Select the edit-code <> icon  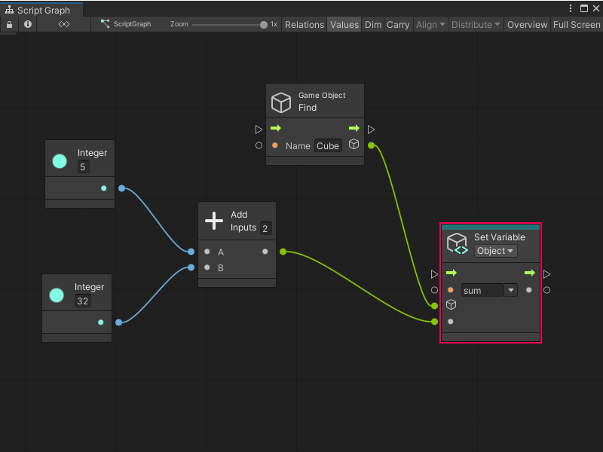tap(63, 24)
